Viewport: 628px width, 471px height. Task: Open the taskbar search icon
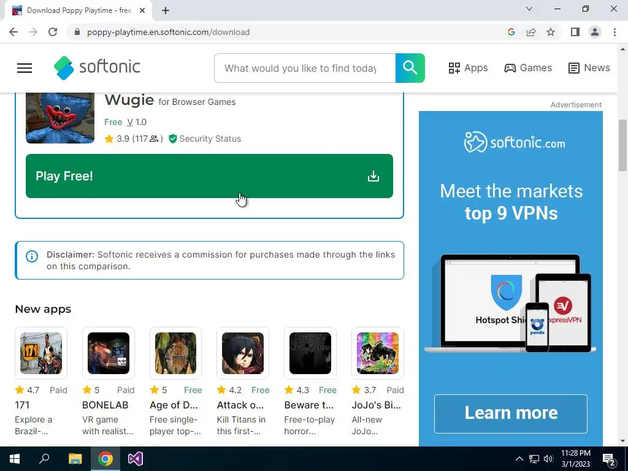coord(44,459)
